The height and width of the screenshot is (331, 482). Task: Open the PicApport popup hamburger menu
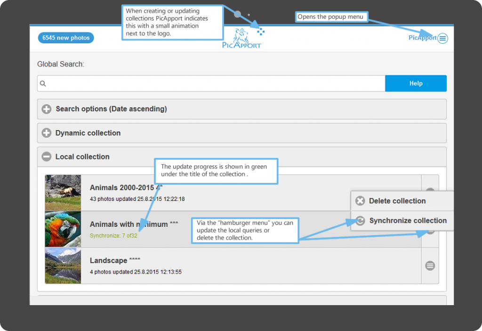442,39
